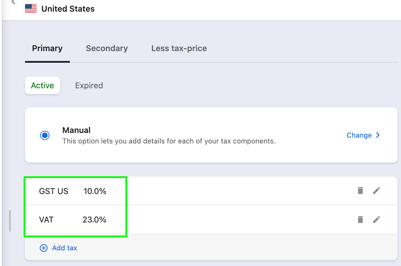Open the Secondary tab
Viewport: 401px width, 266px height.
pyautogui.click(x=107, y=48)
